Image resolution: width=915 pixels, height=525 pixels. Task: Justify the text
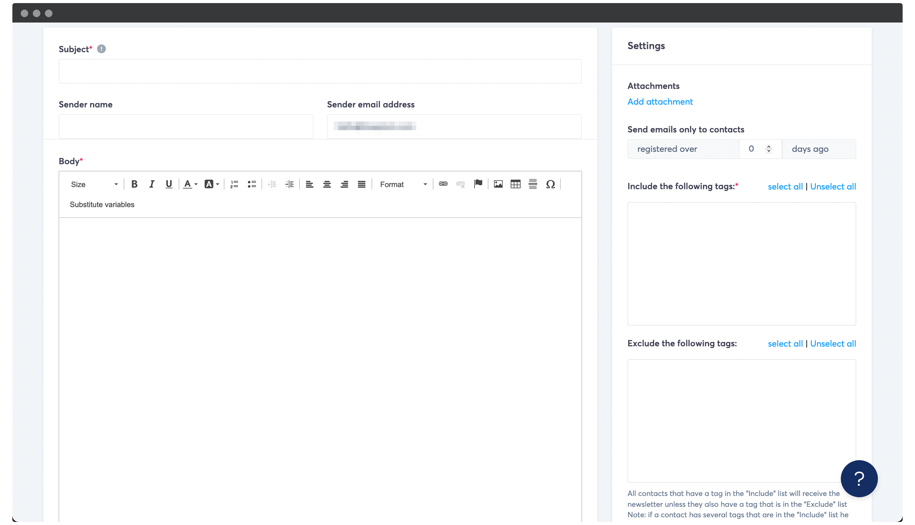[x=361, y=184]
